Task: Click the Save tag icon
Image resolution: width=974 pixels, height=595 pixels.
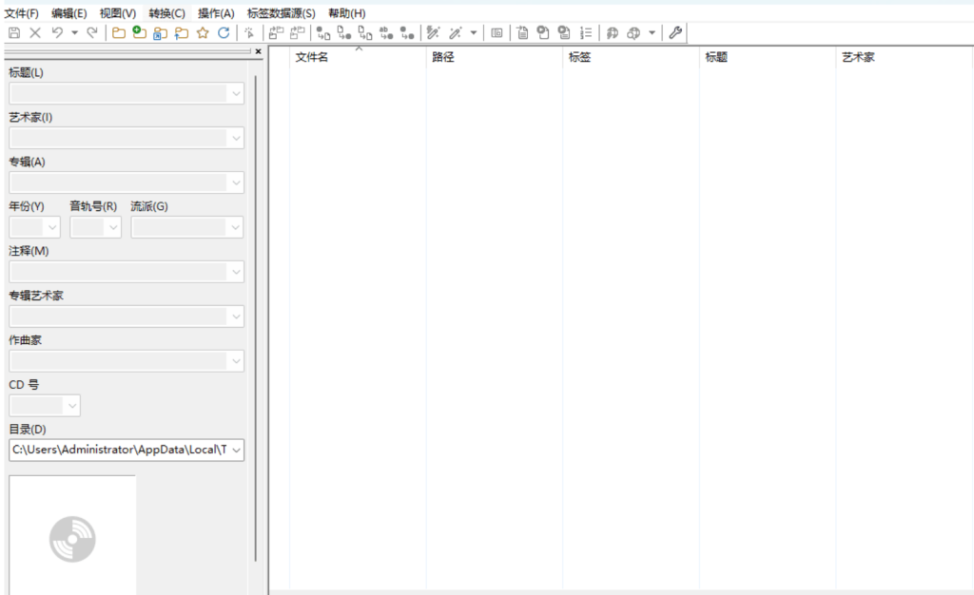Action: tap(14, 33)
